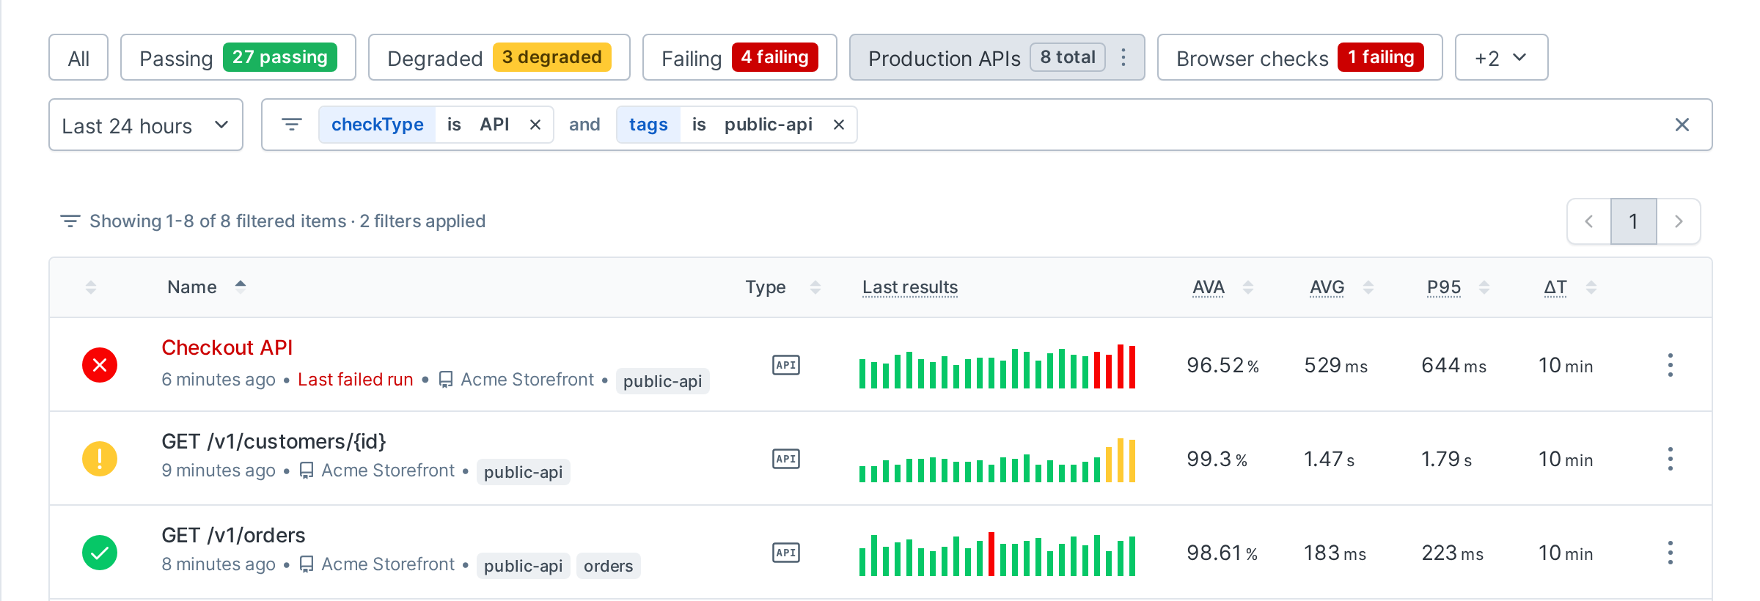1760x601 pixels.
Task: Select the Browser checks tab
Action: click(x=1300, y=57)
